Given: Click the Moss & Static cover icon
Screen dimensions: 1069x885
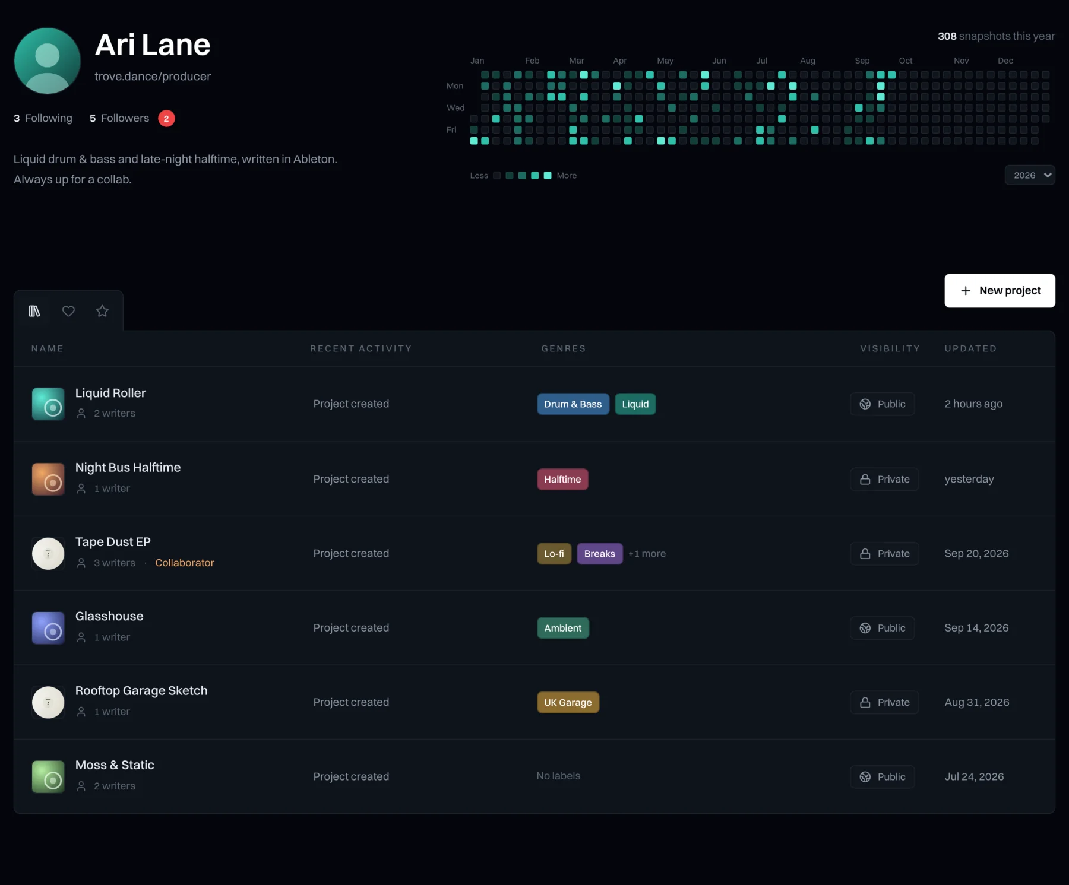Looking at the screenshot, I should point(48,777).
